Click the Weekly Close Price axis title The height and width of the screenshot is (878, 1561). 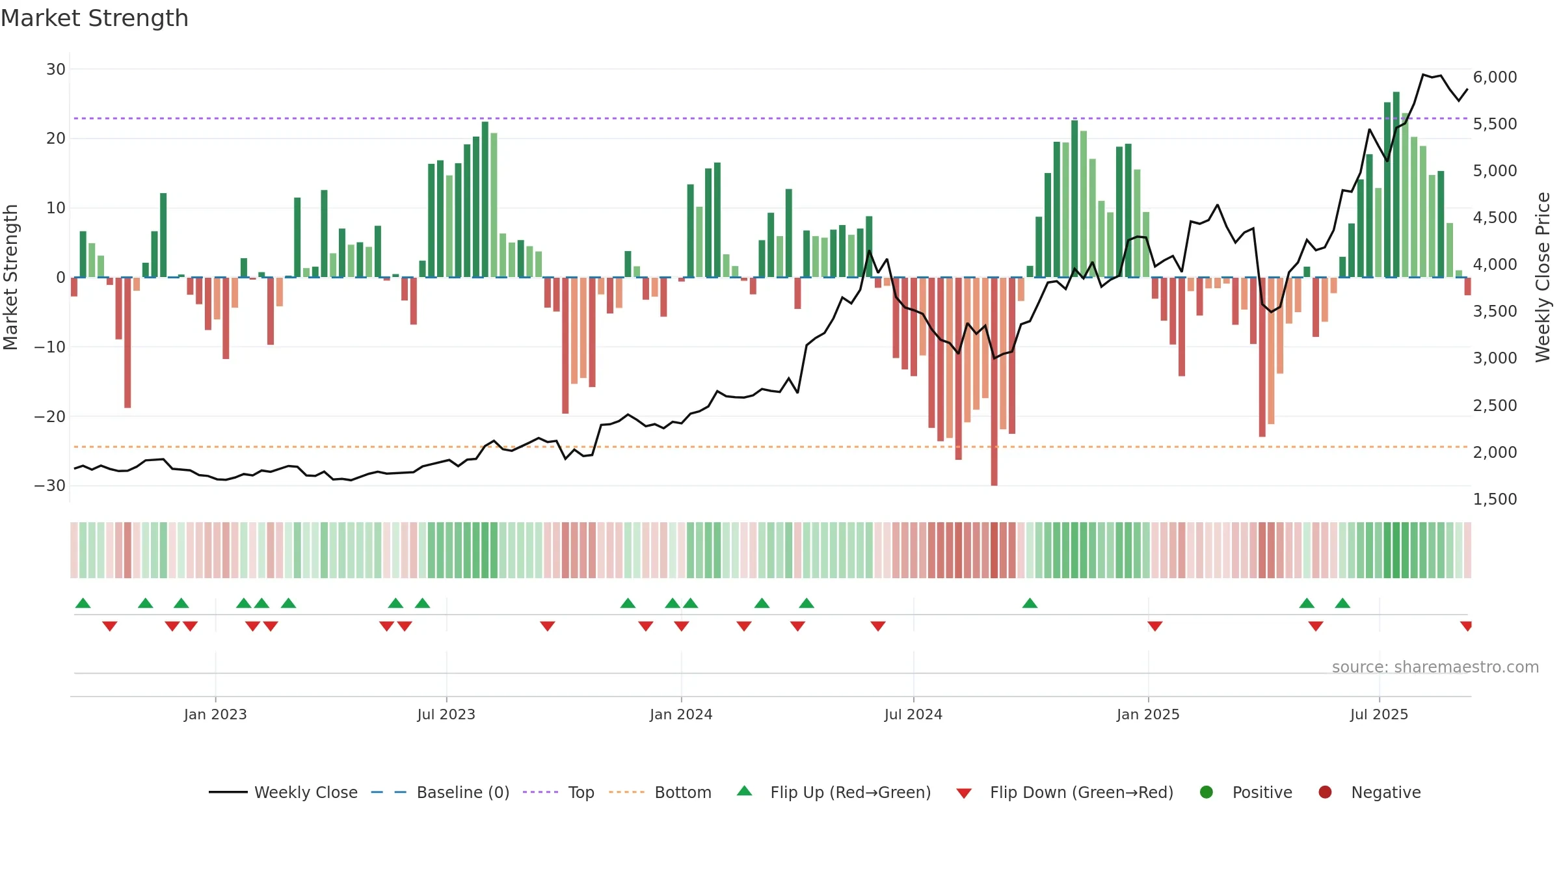coord(1543,277)
